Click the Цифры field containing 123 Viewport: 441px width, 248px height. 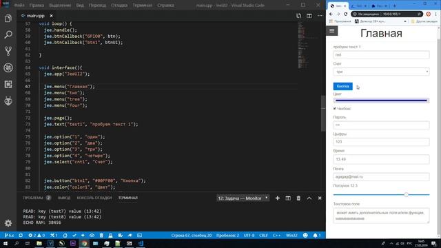381,142
